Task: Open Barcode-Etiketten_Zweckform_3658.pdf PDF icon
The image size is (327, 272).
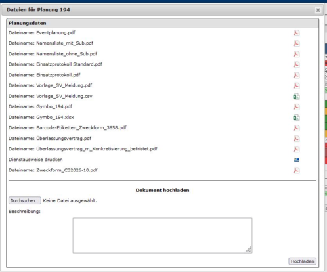Action: (x=296, y=128)
